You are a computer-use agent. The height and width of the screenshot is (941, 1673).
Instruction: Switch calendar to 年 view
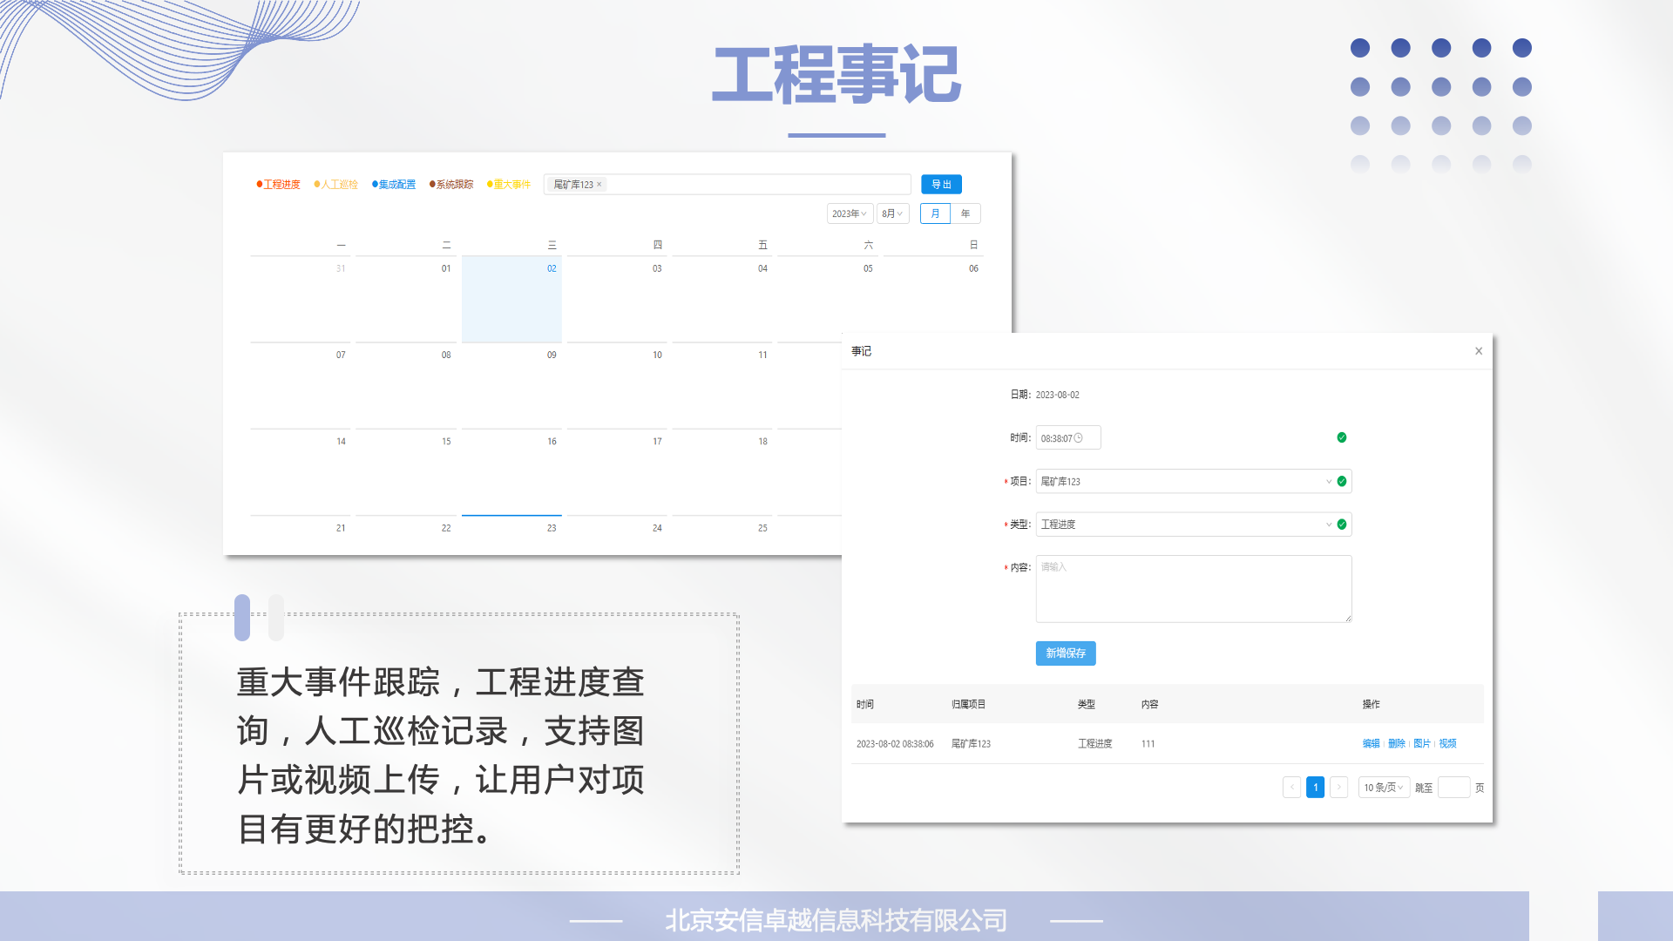click(965, 213)
